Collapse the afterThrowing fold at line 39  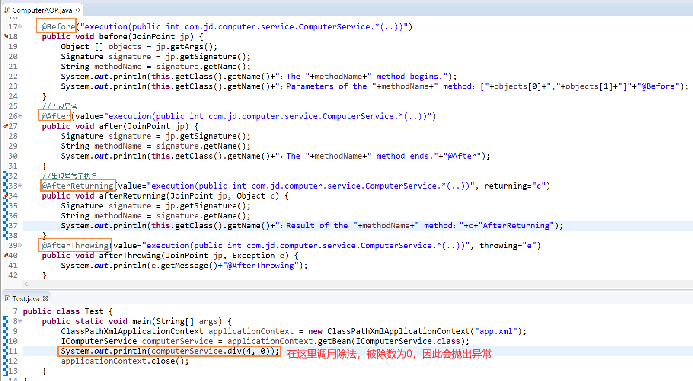(19, 245)
